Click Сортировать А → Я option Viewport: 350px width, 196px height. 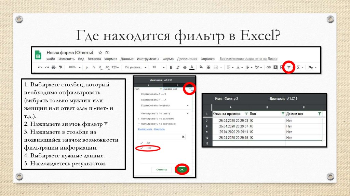153,94
